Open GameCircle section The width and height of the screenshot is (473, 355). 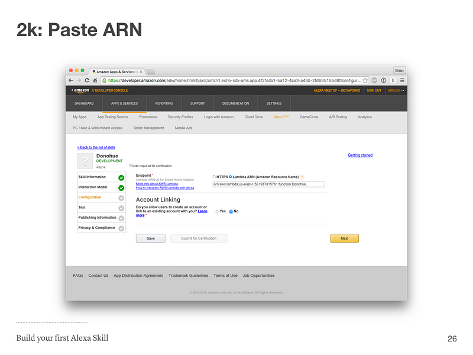coord(309,117)
